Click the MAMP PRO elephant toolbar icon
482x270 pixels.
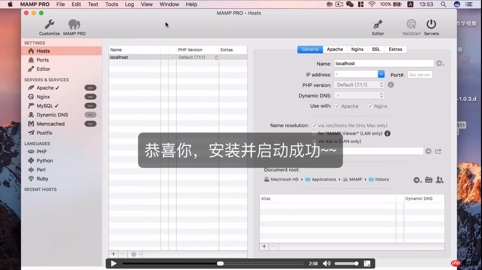point(74,28)
